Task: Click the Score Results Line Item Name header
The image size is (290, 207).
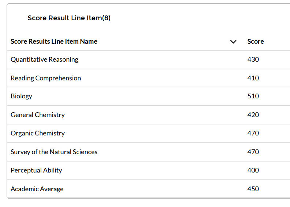Action: (x=54, y=41)
